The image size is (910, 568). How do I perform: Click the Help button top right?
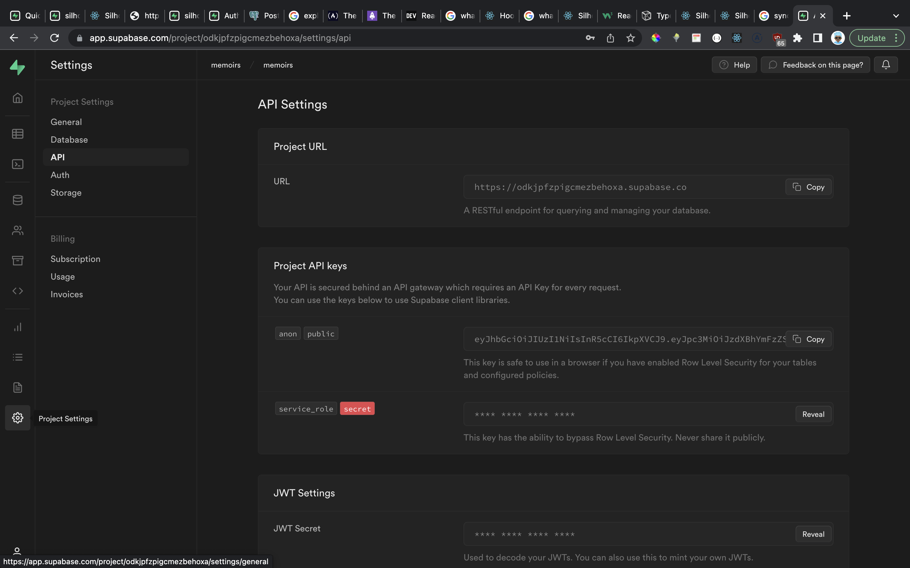tap(734, 65)
